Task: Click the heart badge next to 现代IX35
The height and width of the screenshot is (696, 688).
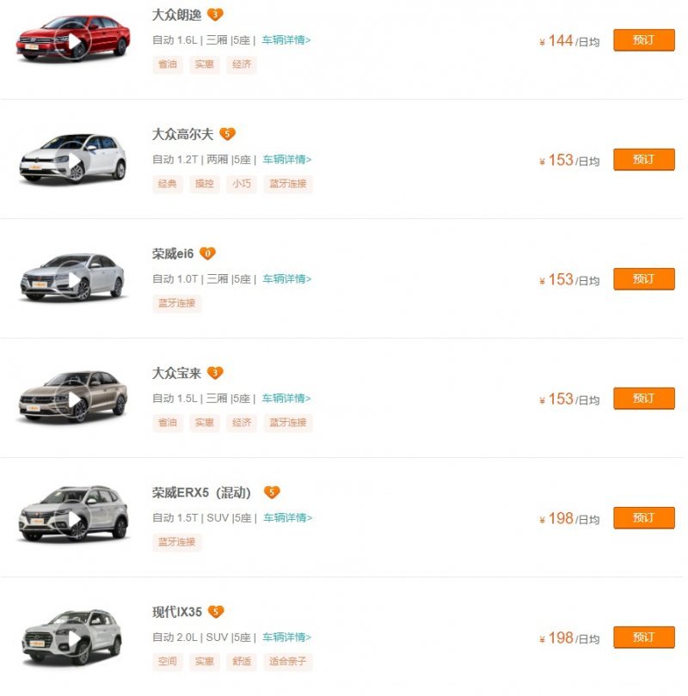Action: [x=216, y=612]
